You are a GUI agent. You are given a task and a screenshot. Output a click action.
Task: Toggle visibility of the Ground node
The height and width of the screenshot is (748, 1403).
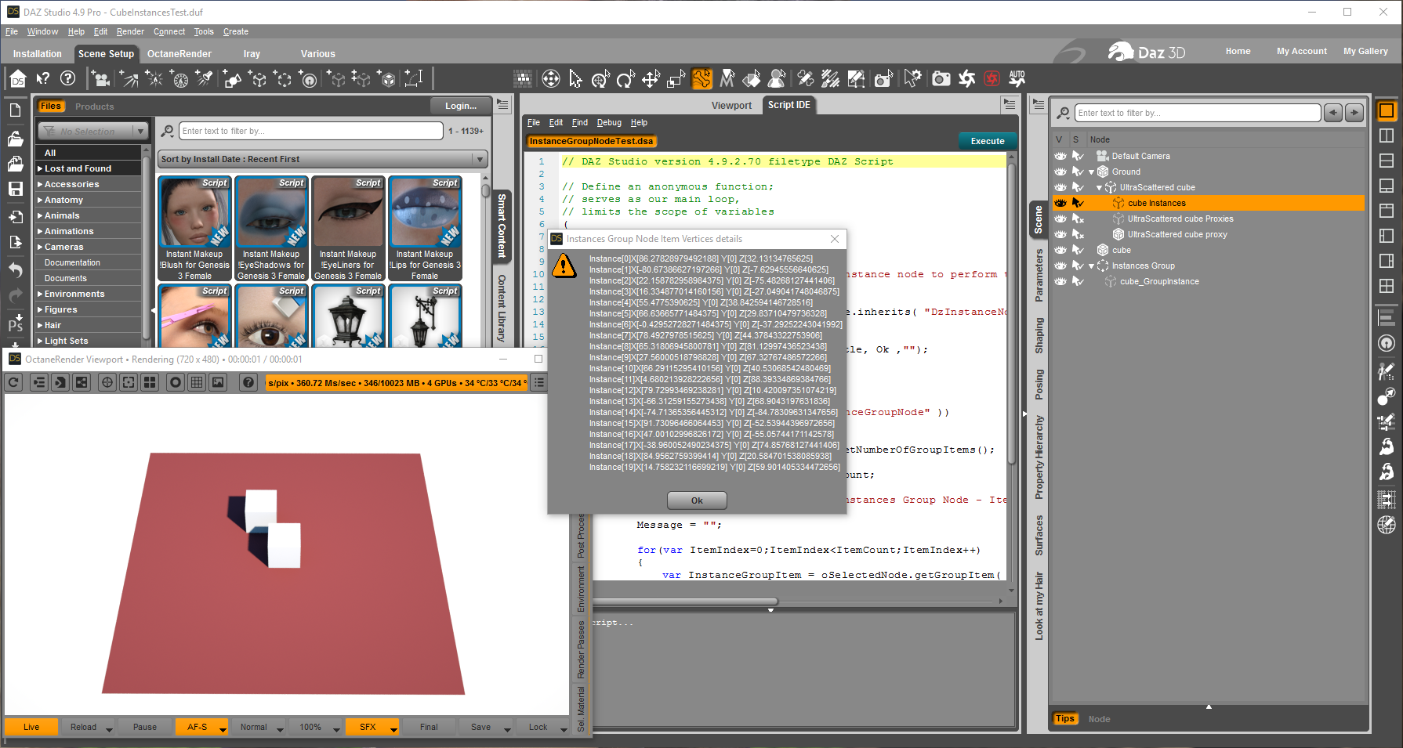coord(1060,172)
